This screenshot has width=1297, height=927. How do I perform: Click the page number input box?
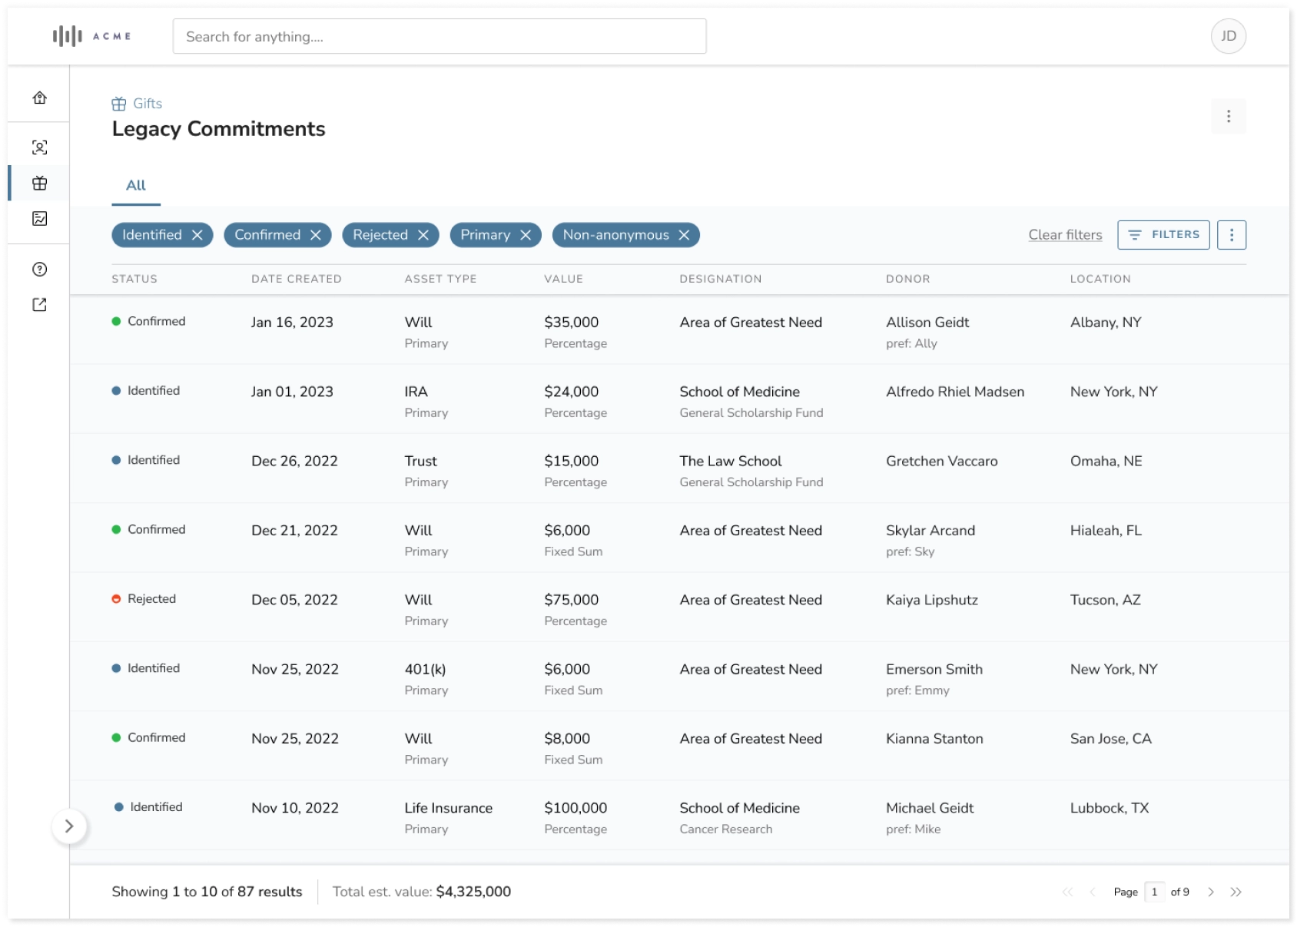click(1154, 892)
